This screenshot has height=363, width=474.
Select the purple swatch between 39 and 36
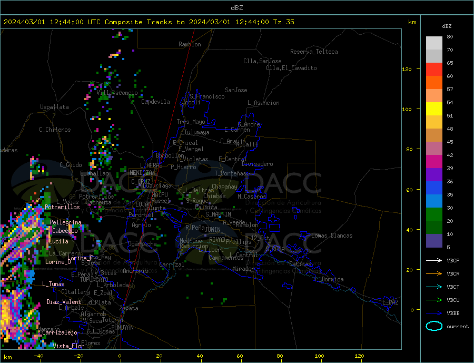tap(434, 175)
